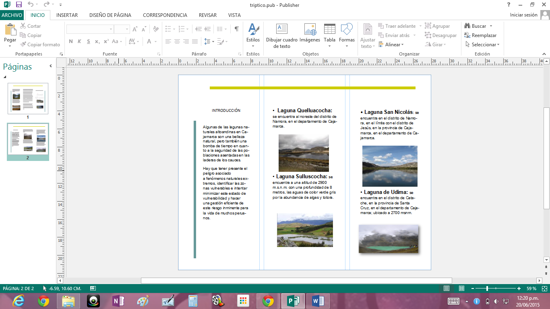Insert a picture with Imágenes icon
This screenshot has width=550, height=309.
(310, 29)
